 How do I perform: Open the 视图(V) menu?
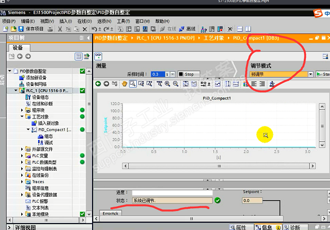pyautogui.click(x=47, y=21)
